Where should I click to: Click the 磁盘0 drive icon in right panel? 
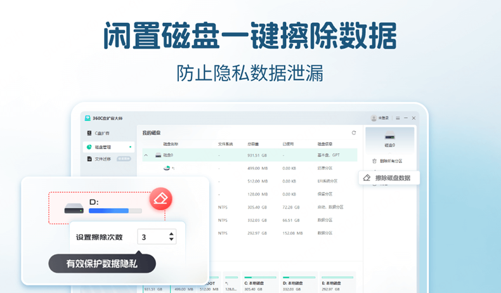[x=390, y=136]
